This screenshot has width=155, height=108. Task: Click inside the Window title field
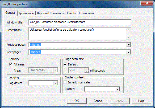coord(80,22)
